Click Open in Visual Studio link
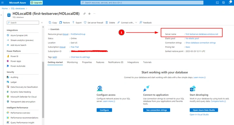 coord(199,114)
